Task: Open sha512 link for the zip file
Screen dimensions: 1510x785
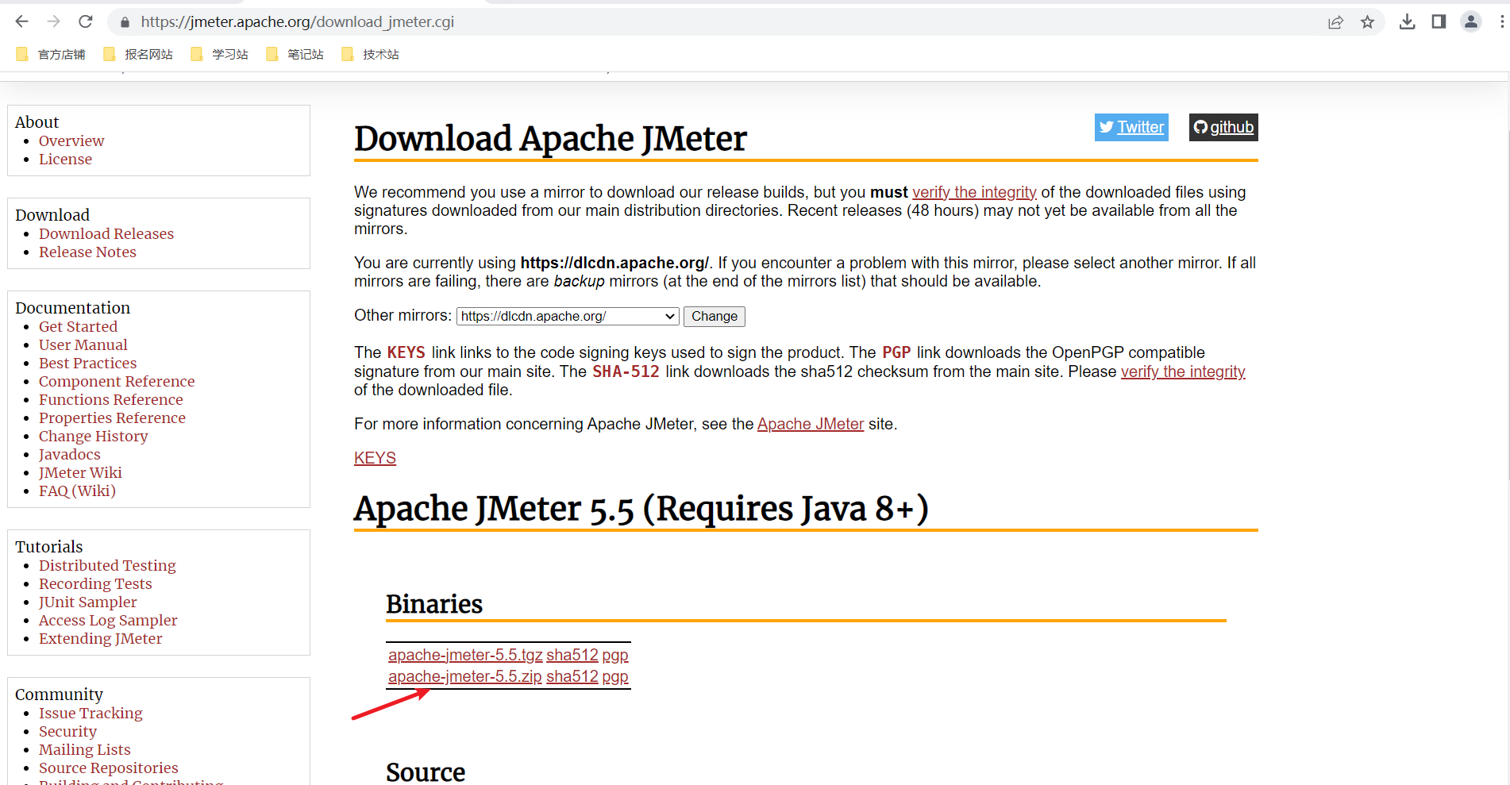Action: click(572, 676)
